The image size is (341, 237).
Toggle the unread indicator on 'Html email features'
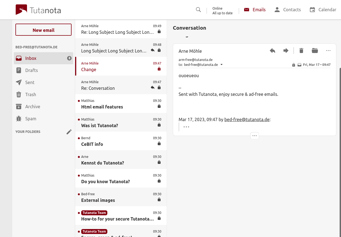pos(79,101)
